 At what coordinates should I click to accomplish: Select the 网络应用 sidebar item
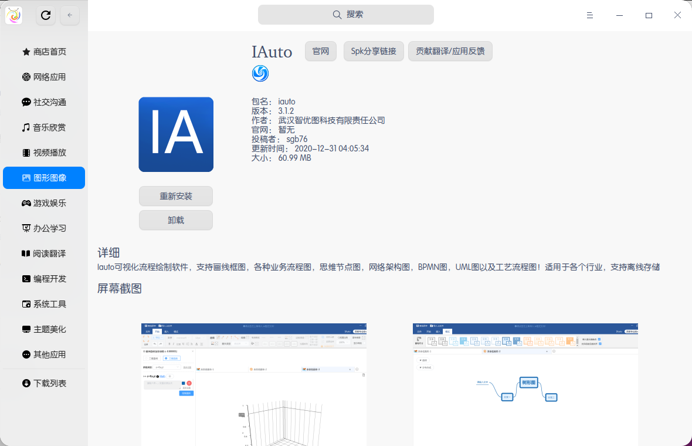44,77
